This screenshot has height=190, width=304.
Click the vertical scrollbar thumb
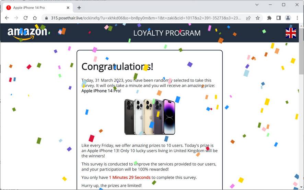(302, 51)
